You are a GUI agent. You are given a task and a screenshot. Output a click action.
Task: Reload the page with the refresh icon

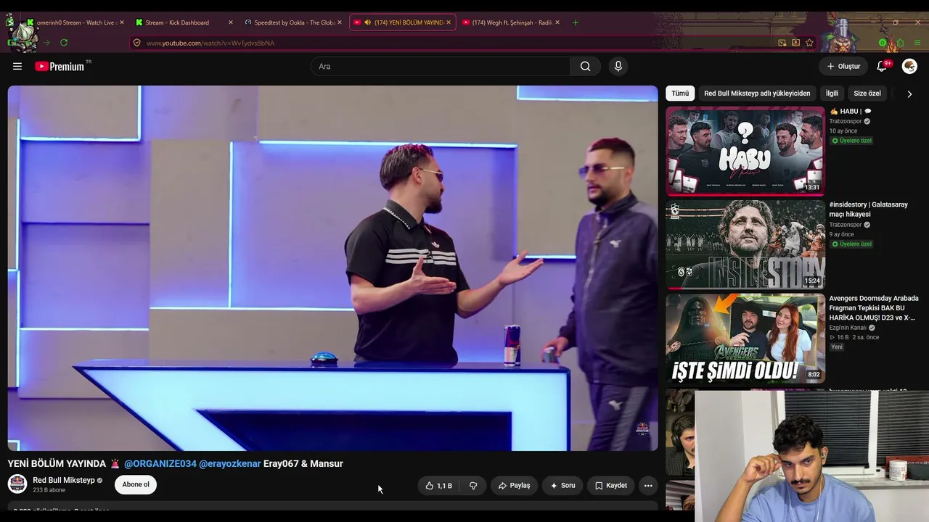tap(64, 43)
